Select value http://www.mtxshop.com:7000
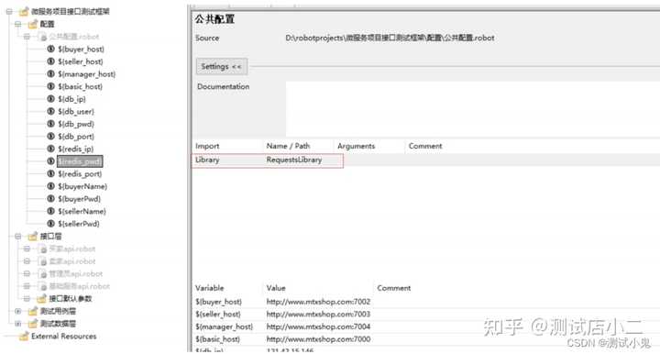 [318, 339]
